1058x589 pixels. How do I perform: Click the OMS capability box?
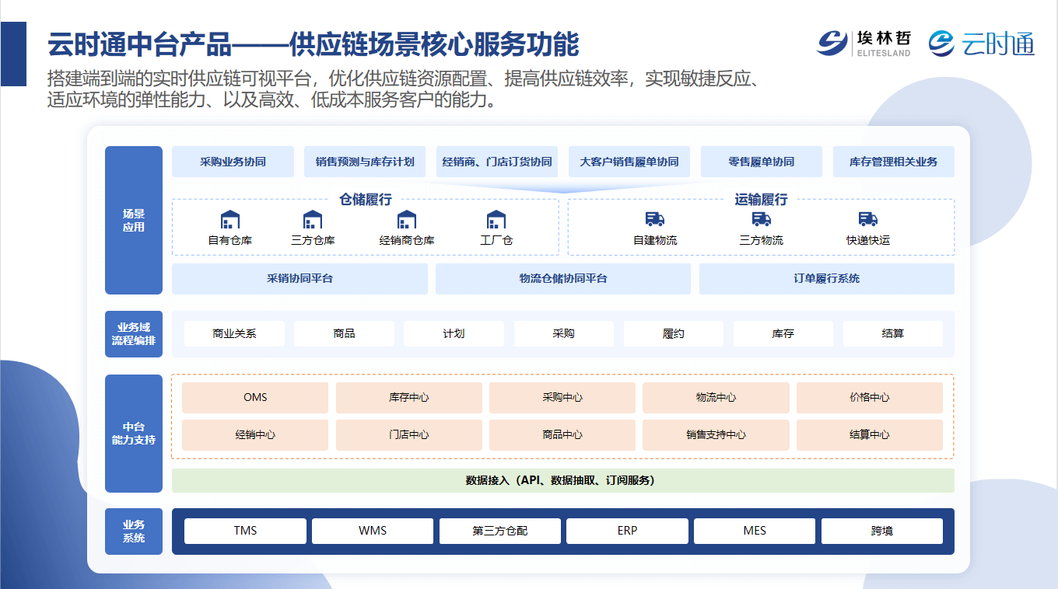pos(255,398)
